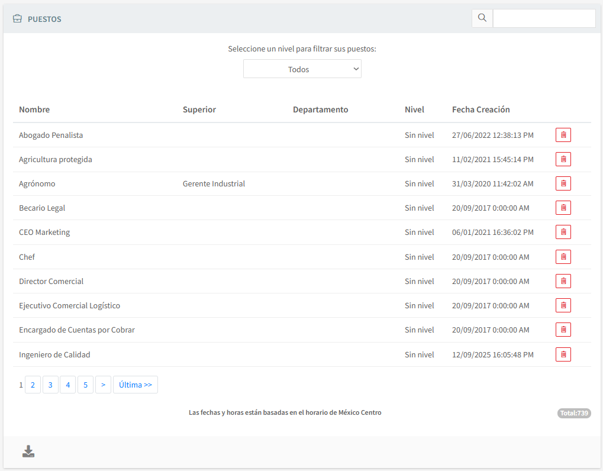Delete the Abogado Penalista row

(563, 135)
